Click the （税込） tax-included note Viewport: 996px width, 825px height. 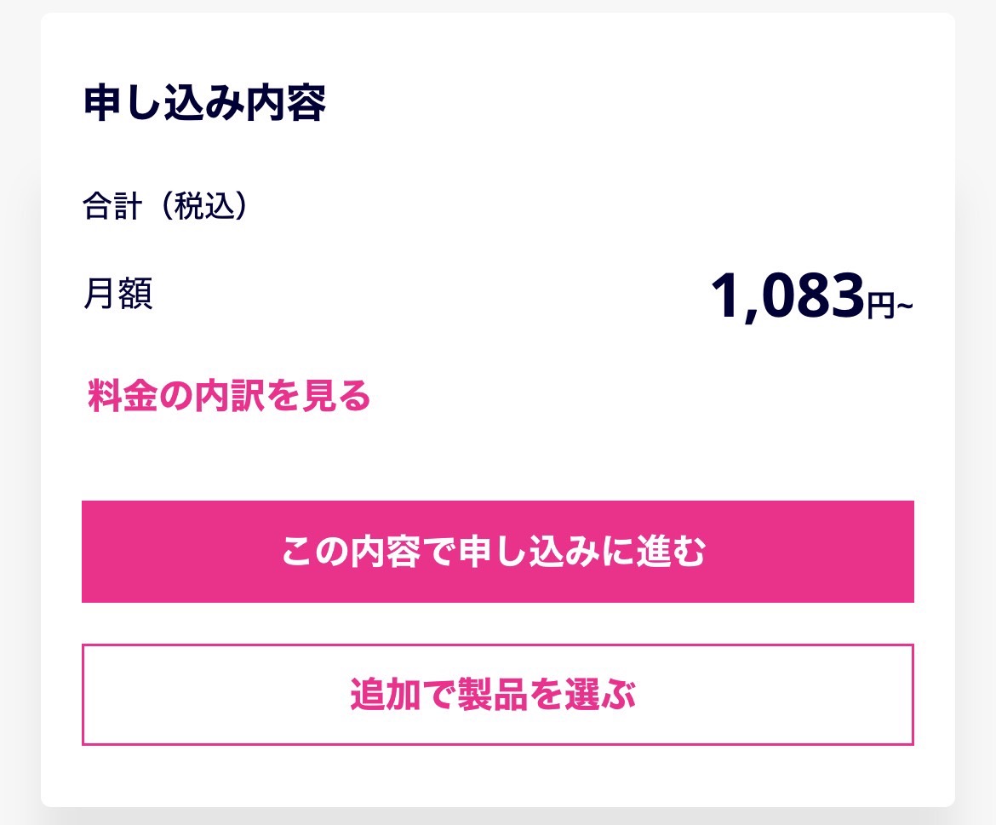(204, 207)
